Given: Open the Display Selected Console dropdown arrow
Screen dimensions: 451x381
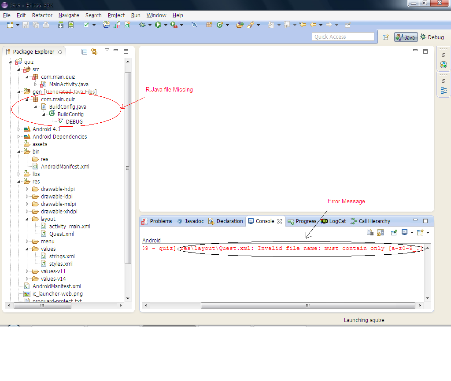Looking at the screenshot, I should click(412, 233).
